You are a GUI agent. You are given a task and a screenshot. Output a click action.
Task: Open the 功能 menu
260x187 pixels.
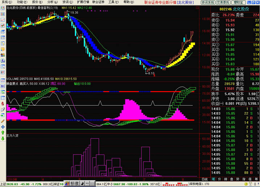coord(22,2)
